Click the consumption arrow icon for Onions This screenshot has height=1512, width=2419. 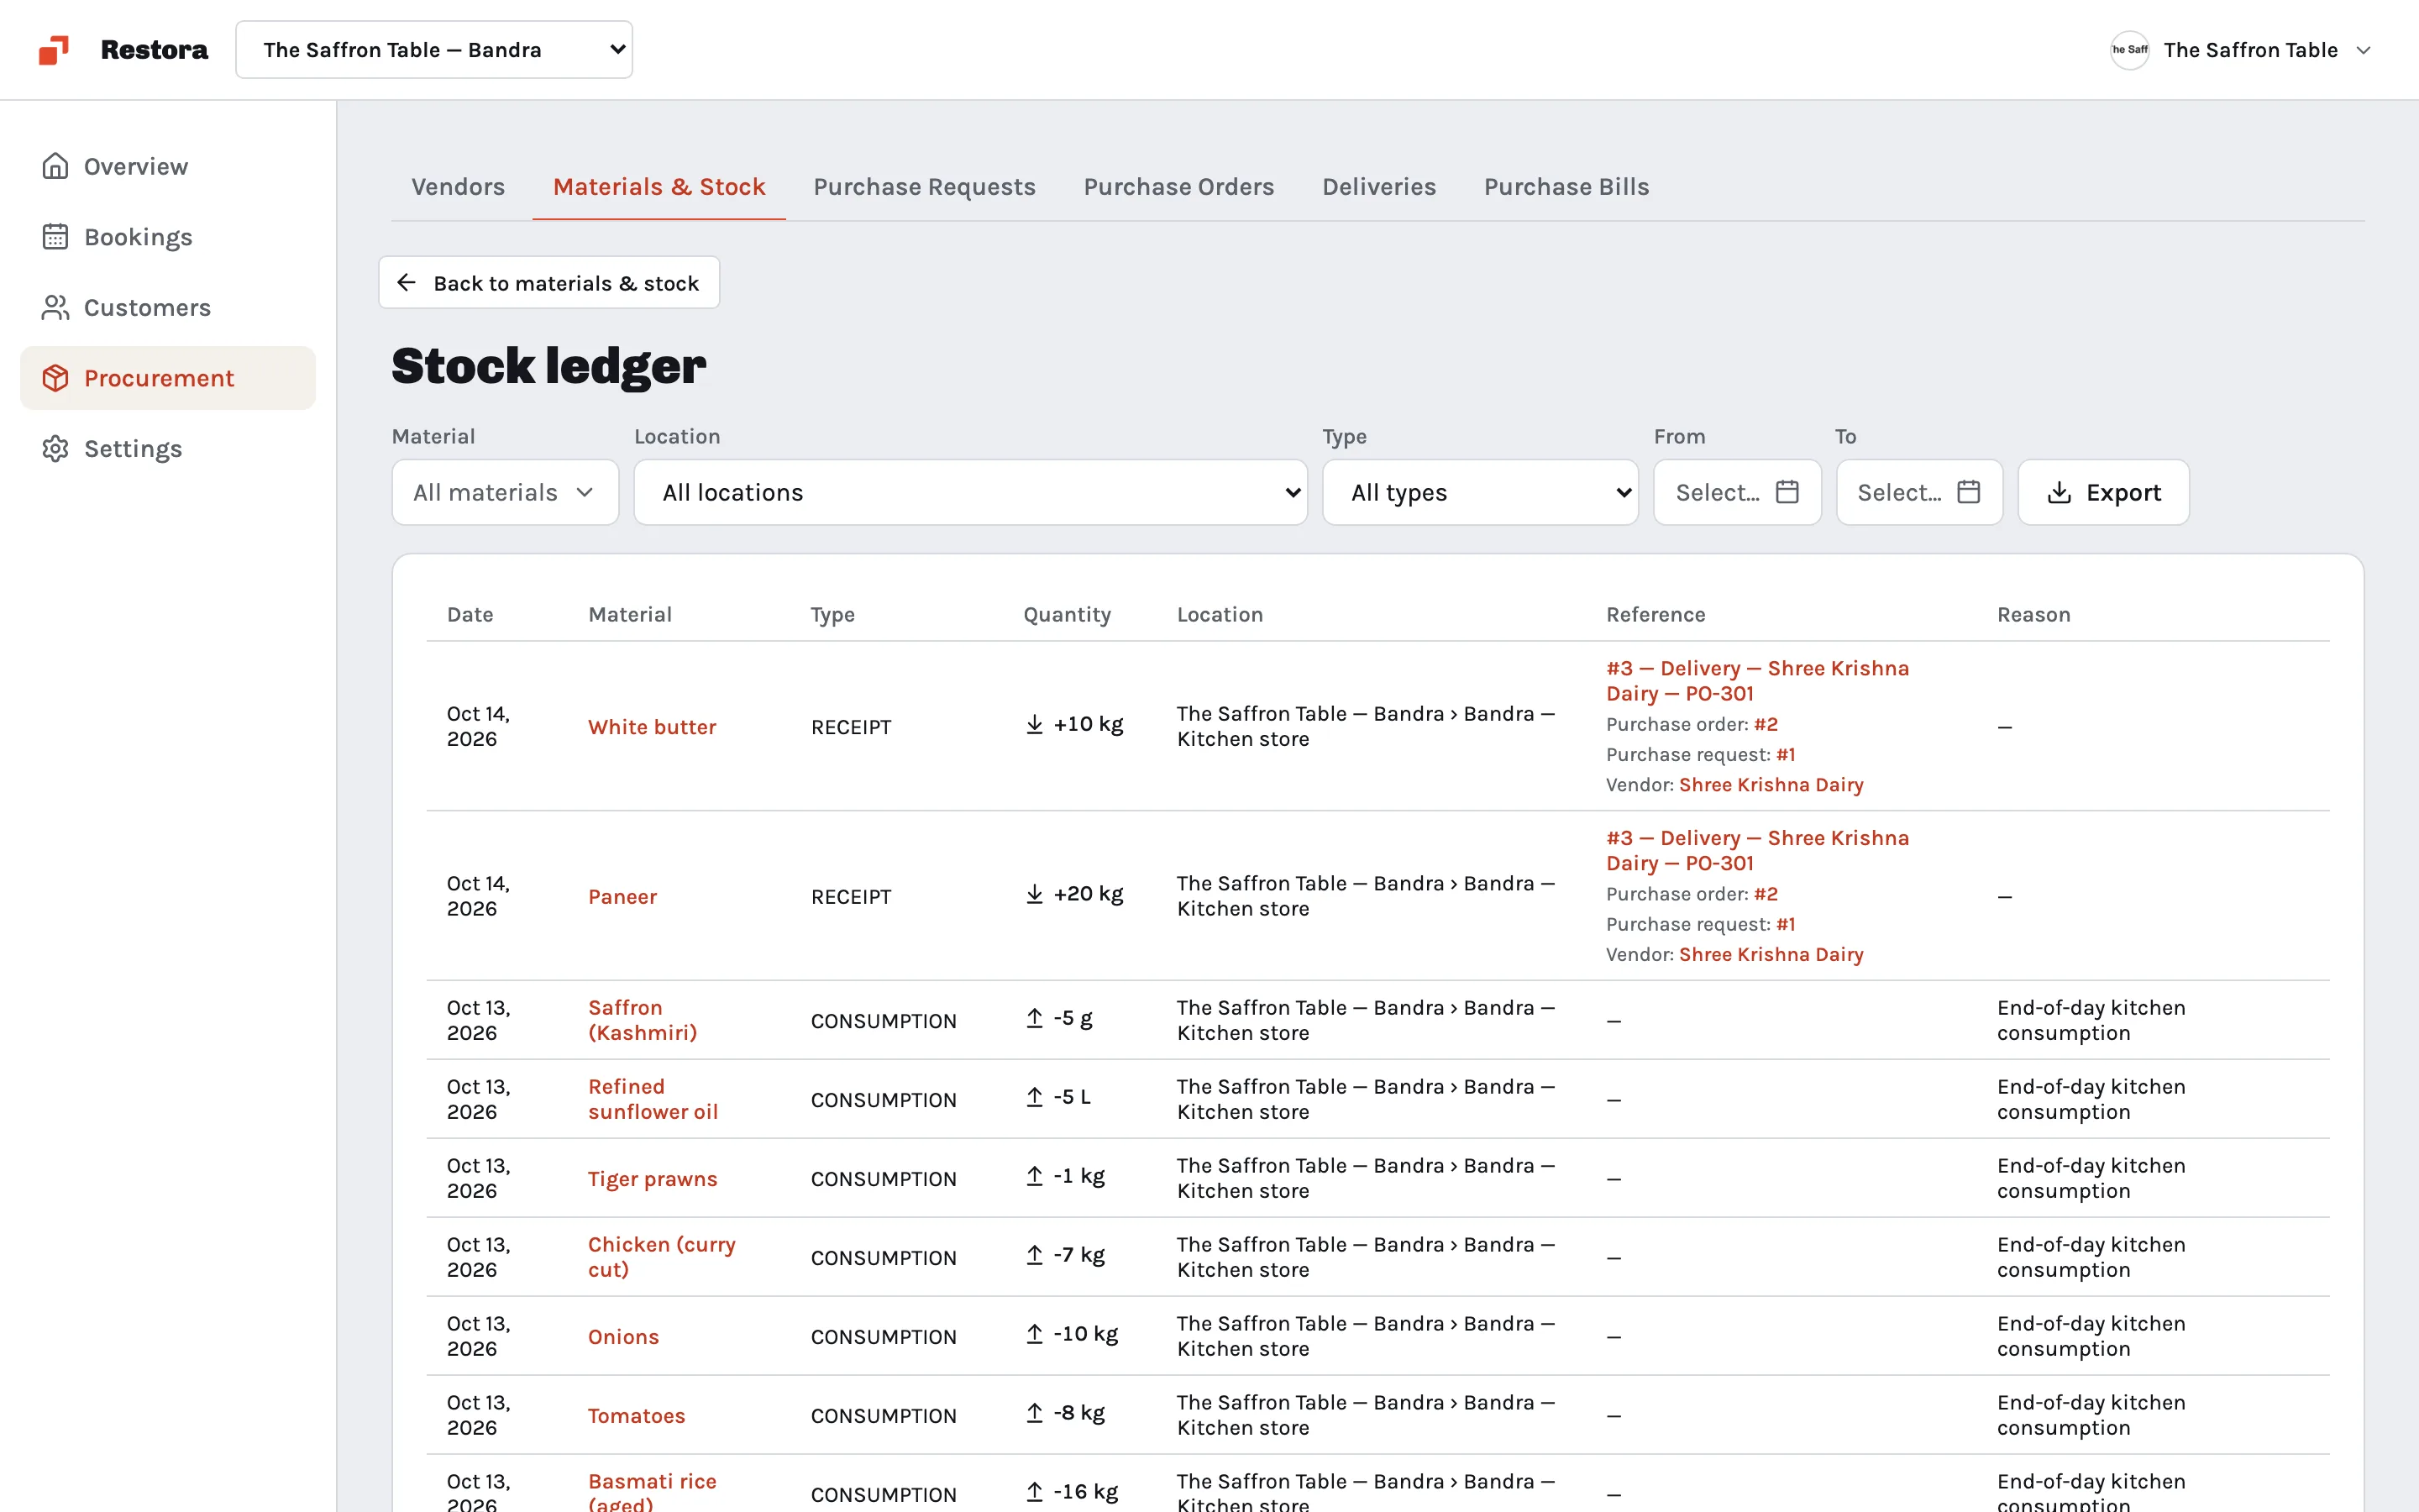(x=1035, y=1334)
